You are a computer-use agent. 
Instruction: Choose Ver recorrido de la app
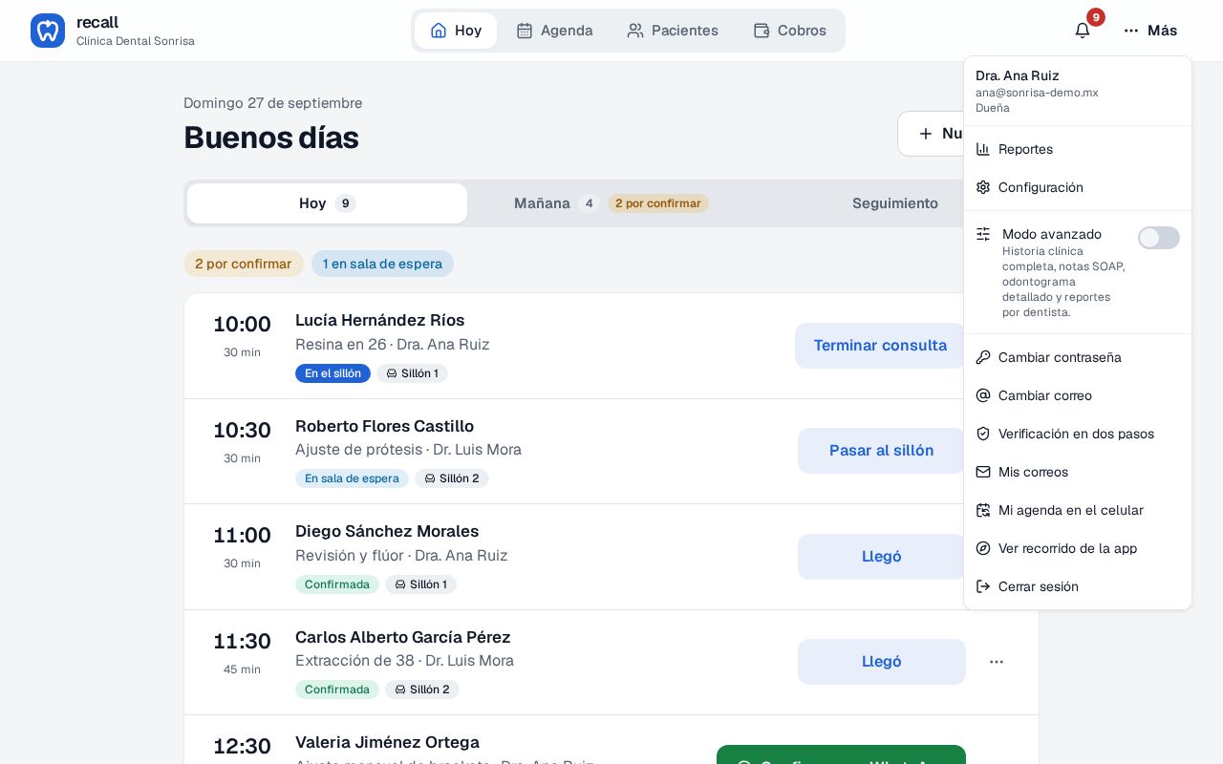pos(1078,548)
